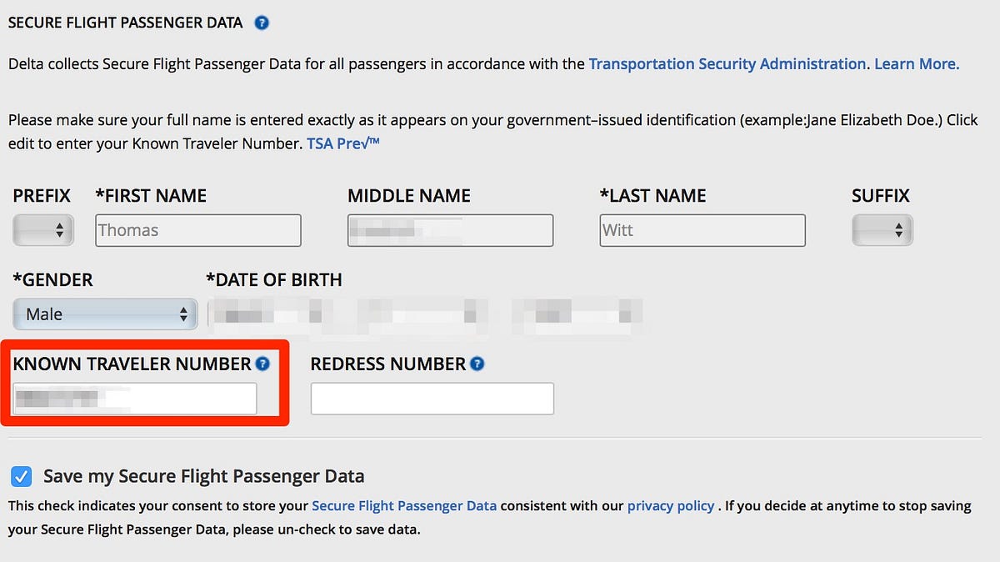Open the Known Traveler Number help tooltip
The width and height of the screenshot is (1000, 562).
point(264,364)
